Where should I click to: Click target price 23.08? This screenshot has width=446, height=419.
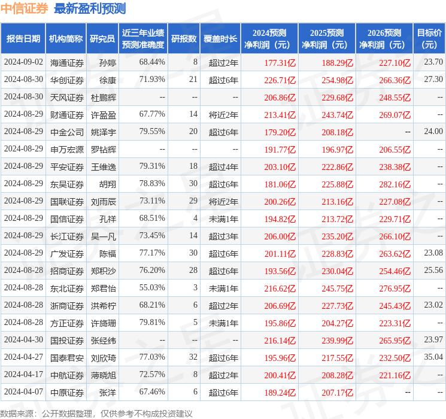[x=433, y=253]
